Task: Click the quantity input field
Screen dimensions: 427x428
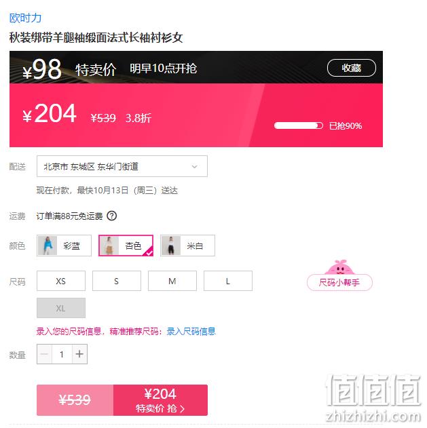Action: point(62,354)
